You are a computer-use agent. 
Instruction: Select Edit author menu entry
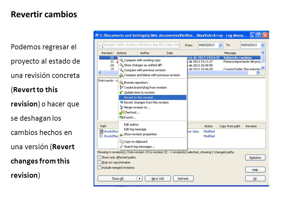point(153,125)
